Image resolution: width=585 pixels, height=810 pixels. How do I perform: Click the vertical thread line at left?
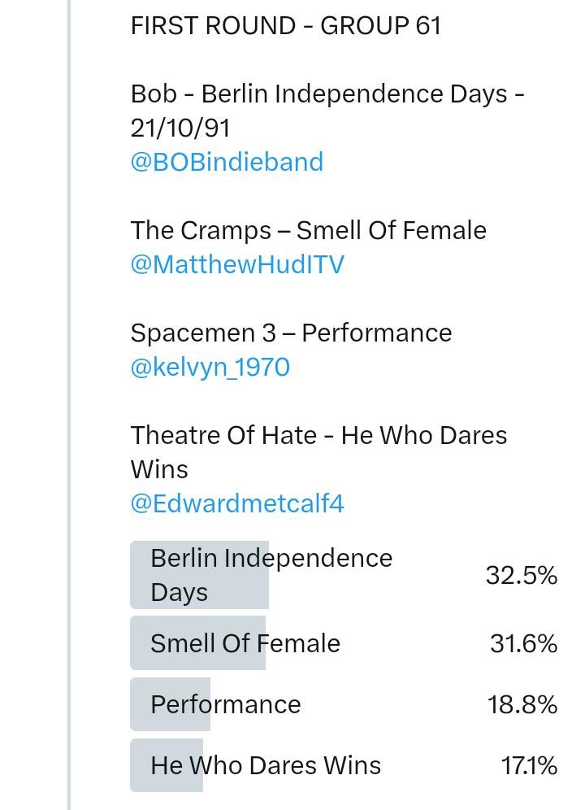point(70,405)
